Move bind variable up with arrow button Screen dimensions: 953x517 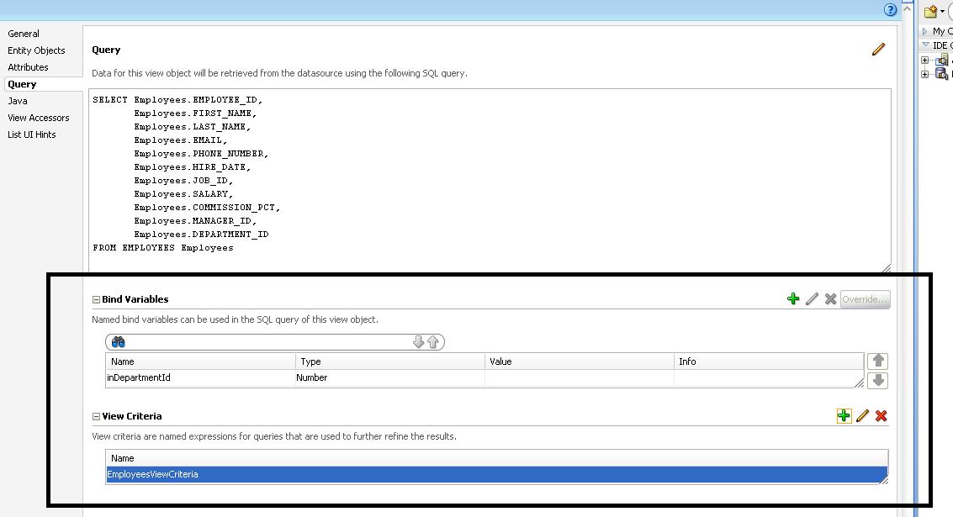point(878,360)
